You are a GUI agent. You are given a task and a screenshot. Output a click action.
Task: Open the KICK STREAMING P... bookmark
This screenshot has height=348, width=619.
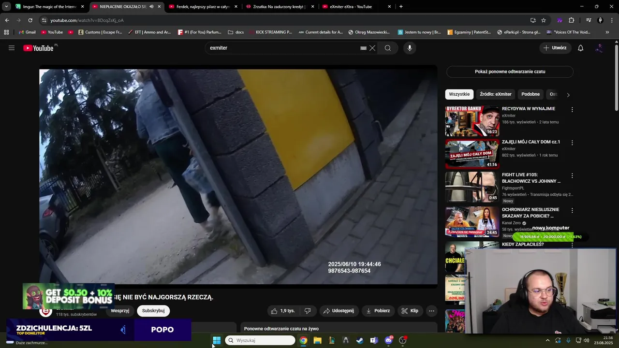[270, 32]
